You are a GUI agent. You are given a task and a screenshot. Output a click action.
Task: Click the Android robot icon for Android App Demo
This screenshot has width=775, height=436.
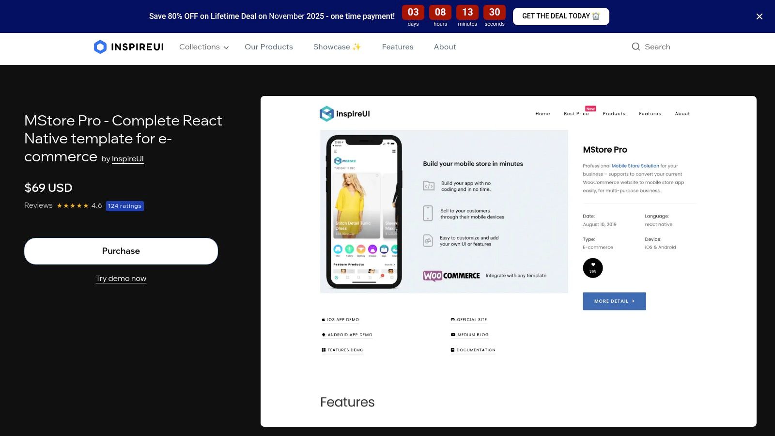324,335
